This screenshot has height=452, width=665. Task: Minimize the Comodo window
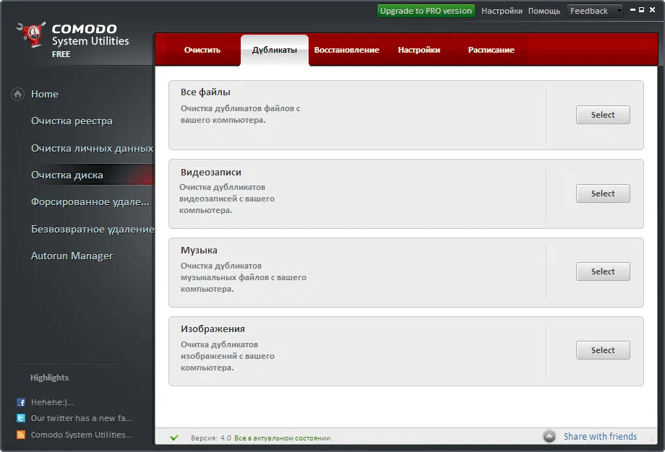click(x=632, y=9)
